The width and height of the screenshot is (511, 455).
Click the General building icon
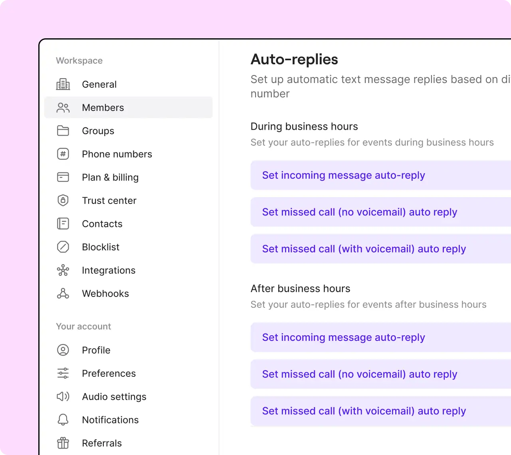63,84
